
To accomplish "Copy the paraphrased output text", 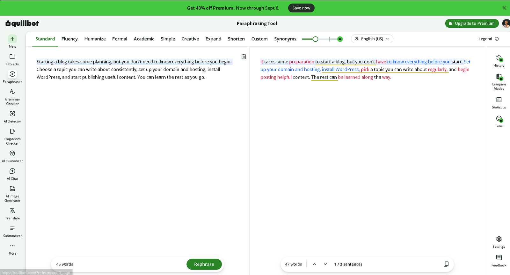I will [x=446, y=264].
